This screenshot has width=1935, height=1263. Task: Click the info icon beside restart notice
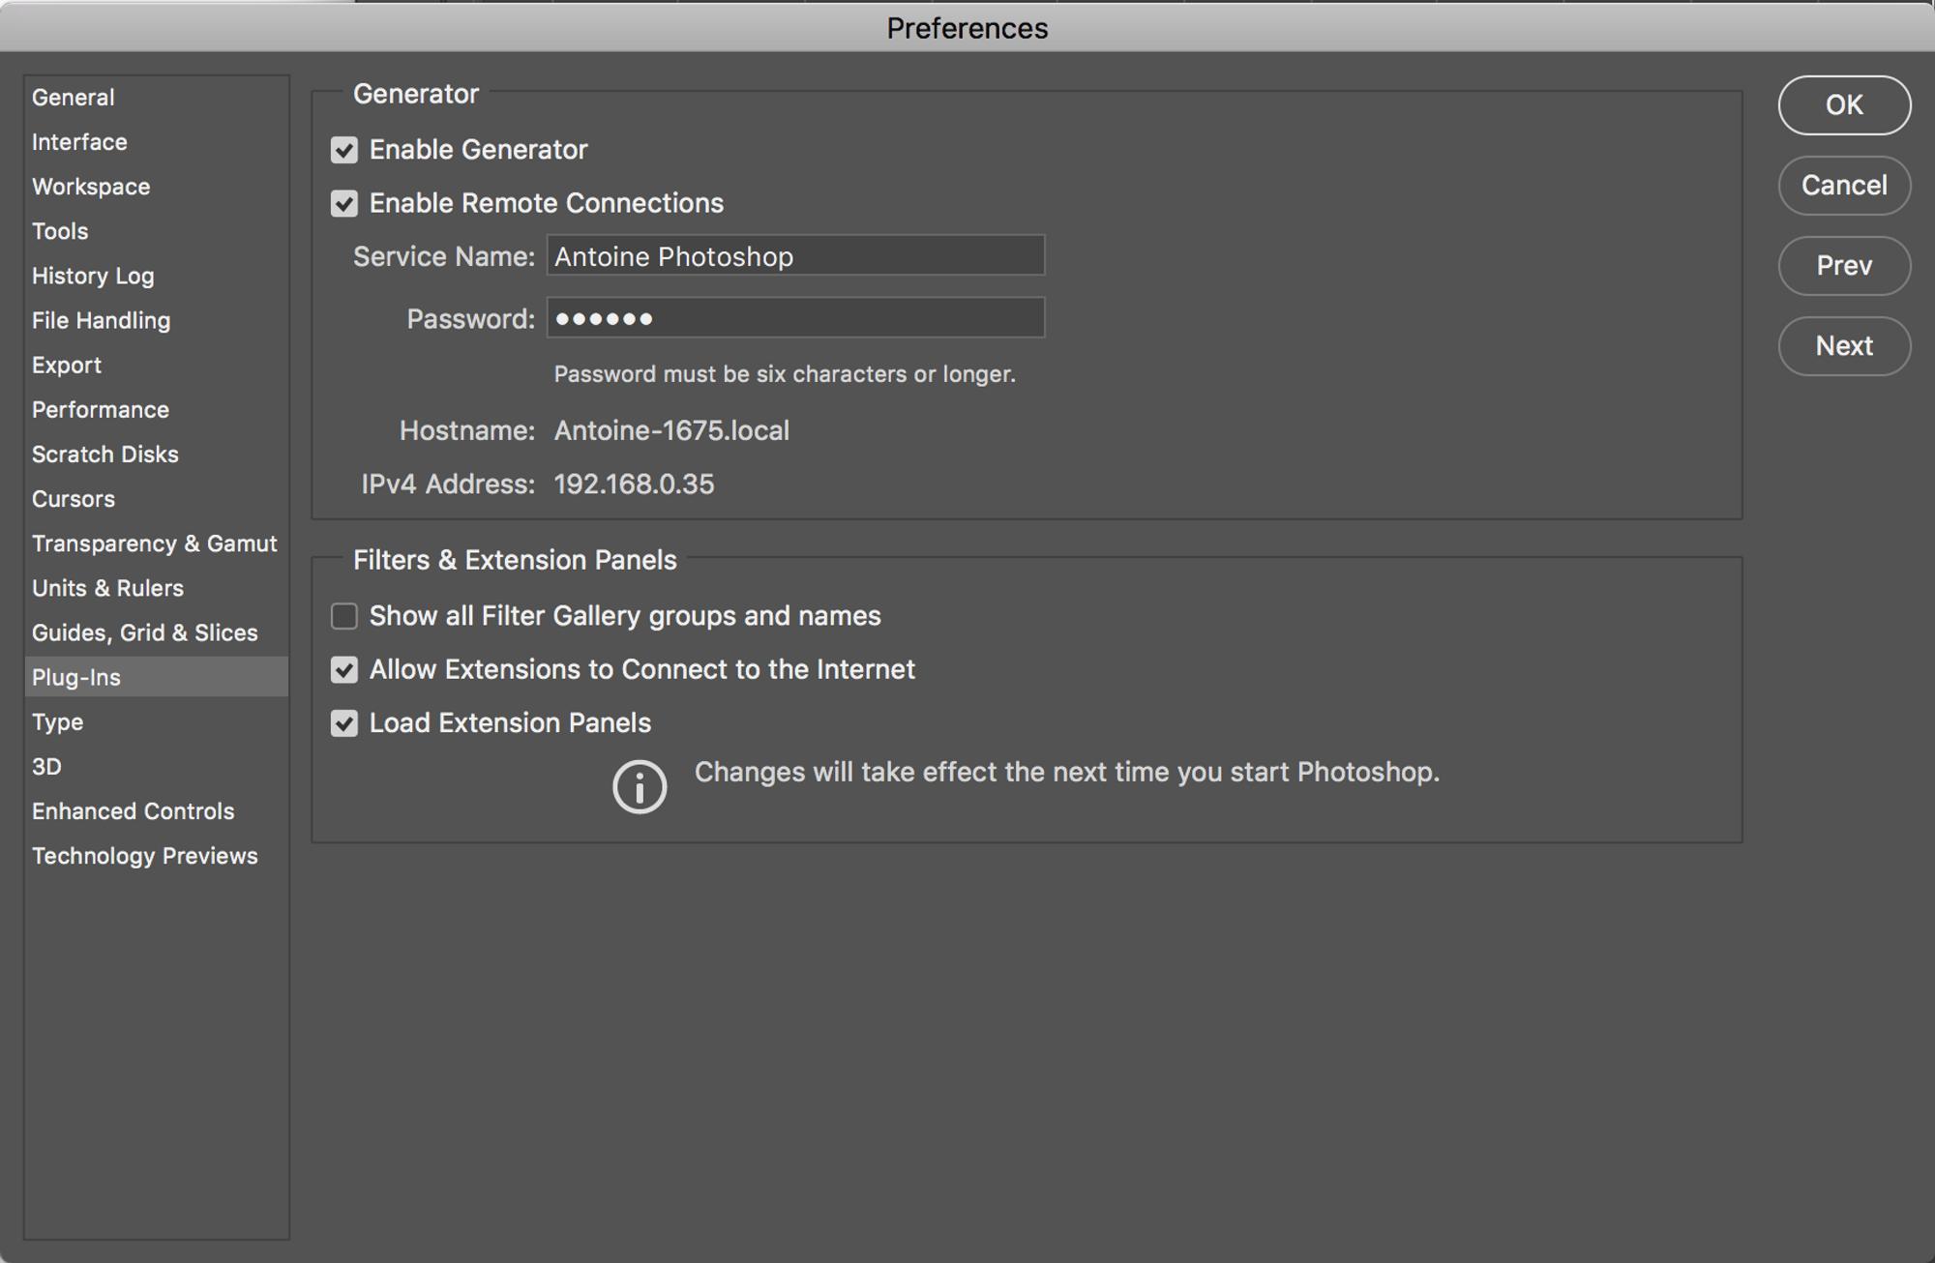pyautogui.click(x=640, y=786)
